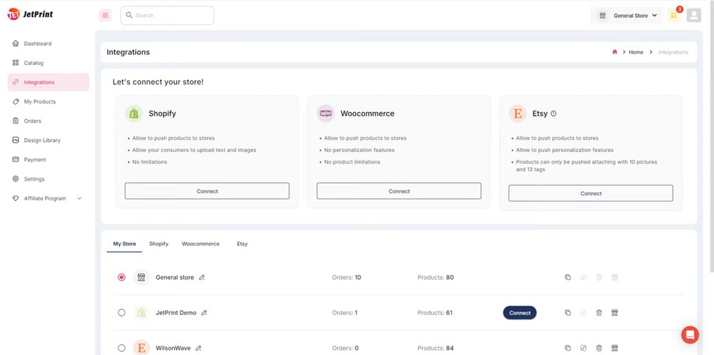Open the General Store dropdown

pos(627,16)
